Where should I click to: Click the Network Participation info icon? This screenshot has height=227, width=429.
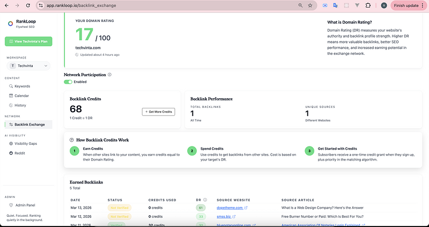coord(109,75)
